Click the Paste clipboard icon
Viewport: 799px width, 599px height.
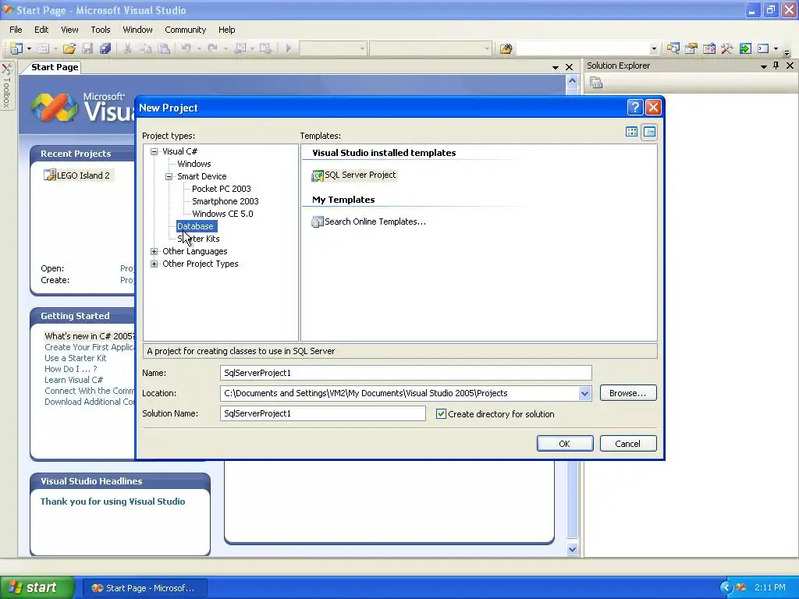click(x=164, y=48)
